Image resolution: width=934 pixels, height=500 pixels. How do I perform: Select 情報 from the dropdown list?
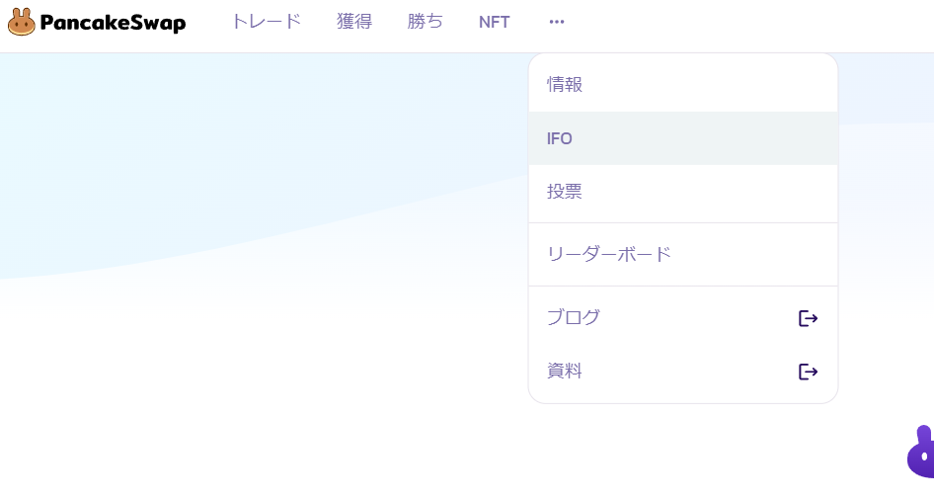point(683,84)
